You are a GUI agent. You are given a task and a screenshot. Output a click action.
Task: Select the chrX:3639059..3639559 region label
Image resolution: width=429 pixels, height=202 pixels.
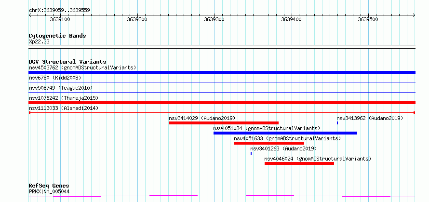click(59, 11)
